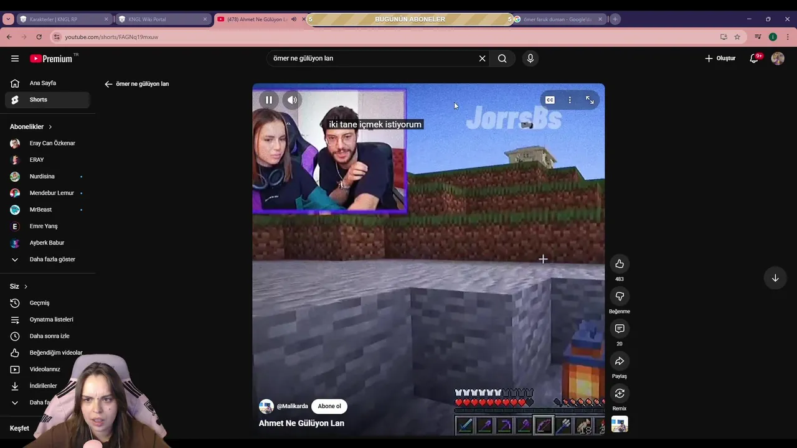Install or cast via address bar screen icon
The width and height of the screenshot is (797, 448).
[x=724, y=37]
